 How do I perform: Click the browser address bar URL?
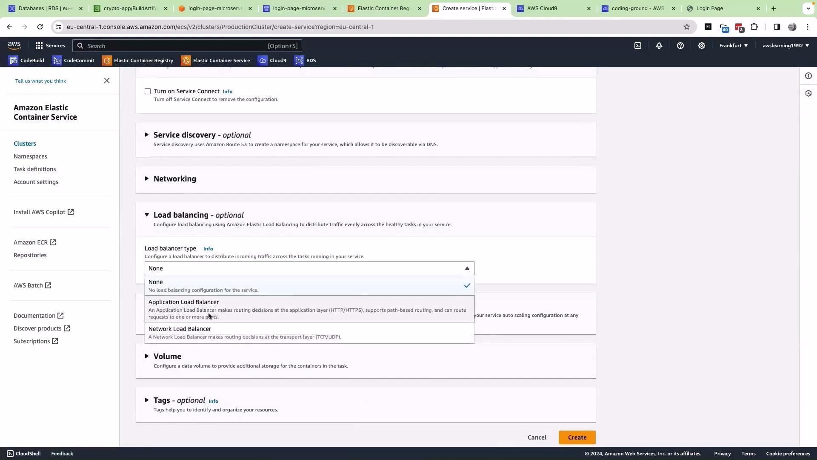pyautogui.click(x=220, y=27)
